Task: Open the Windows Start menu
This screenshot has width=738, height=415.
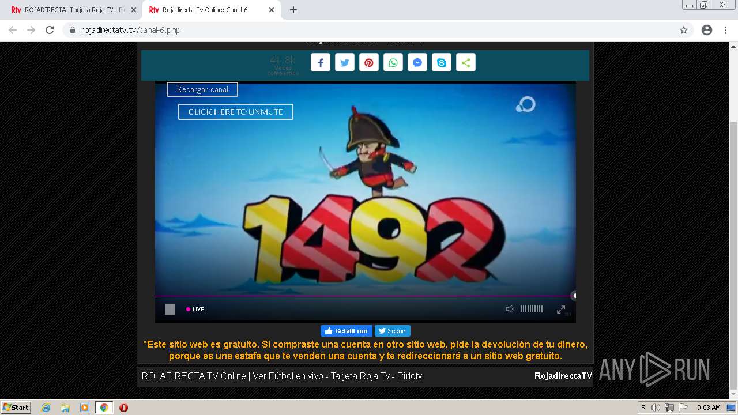Action: point(16,407)
